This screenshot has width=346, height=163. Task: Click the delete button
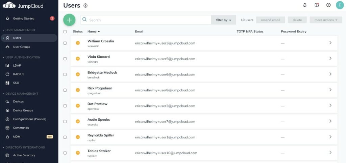tap(297, 20)
